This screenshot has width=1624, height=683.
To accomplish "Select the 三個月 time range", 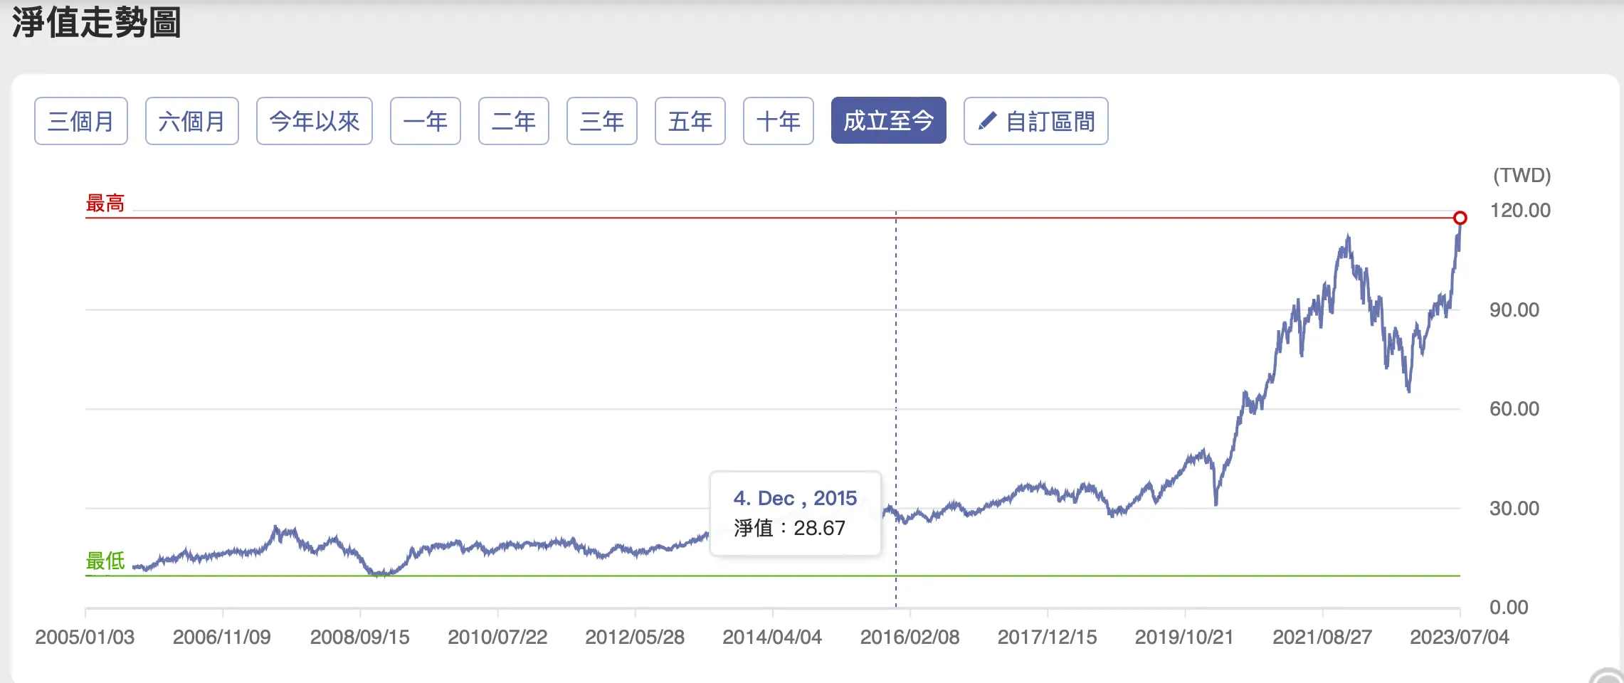I will 81,121.
